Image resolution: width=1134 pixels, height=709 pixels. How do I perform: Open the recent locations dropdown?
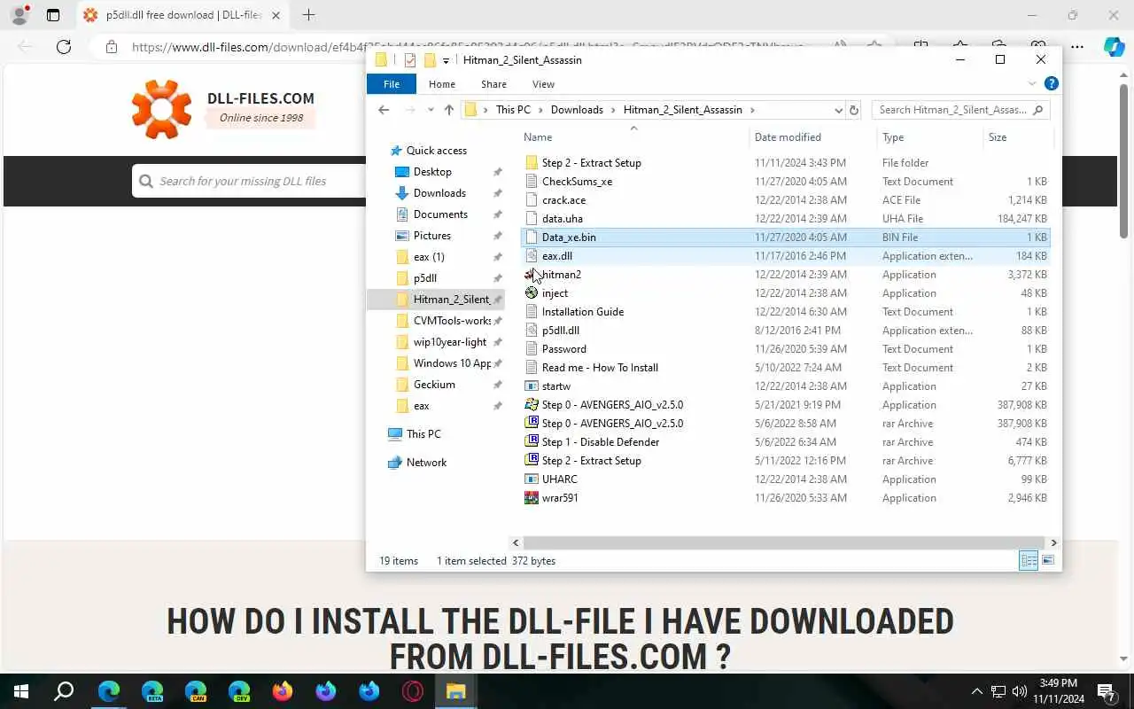[x=431, y=110]
